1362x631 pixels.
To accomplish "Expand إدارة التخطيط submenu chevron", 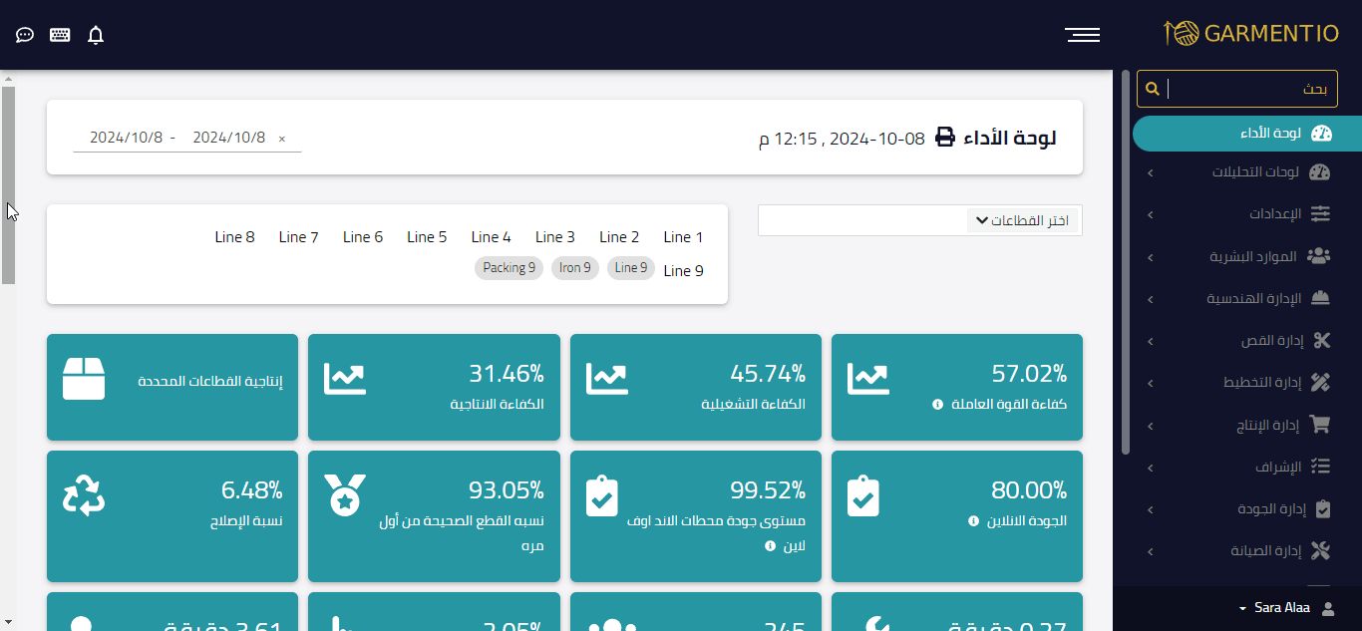I will tap(1151, 383).
